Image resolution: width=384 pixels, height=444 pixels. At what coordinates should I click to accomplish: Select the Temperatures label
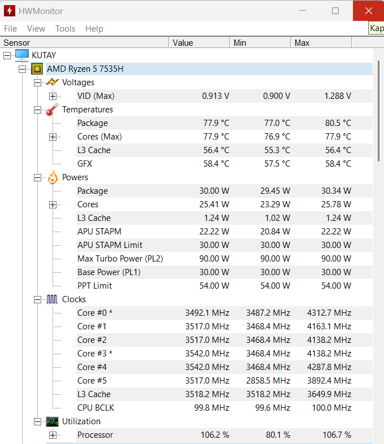88,110
